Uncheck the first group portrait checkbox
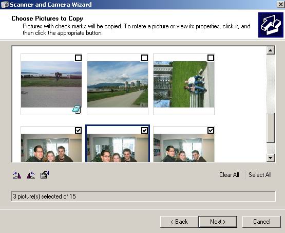285x233 pixels. pyautogui.click(x=78, y=130)
